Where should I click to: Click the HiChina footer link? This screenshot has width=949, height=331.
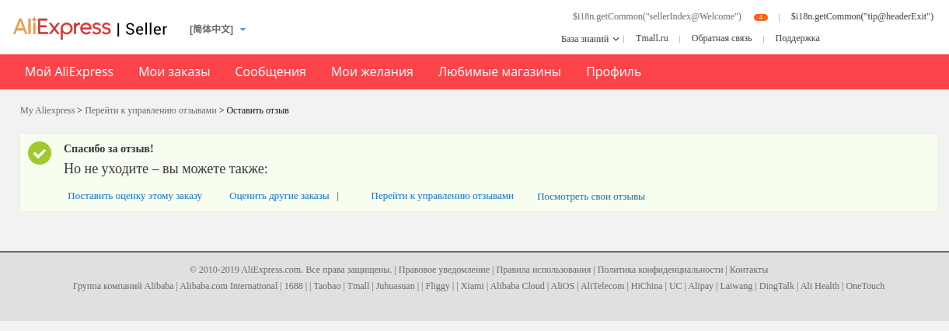[647, 286]
